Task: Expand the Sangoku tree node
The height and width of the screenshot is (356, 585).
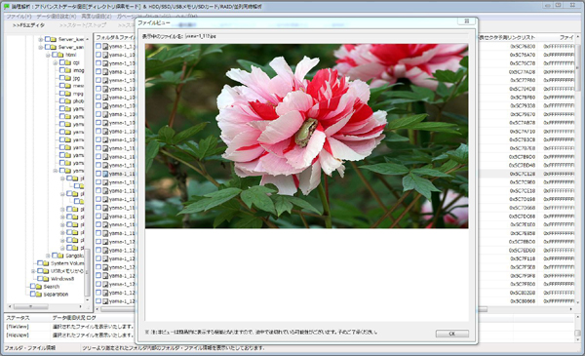Action: point(48,256)
